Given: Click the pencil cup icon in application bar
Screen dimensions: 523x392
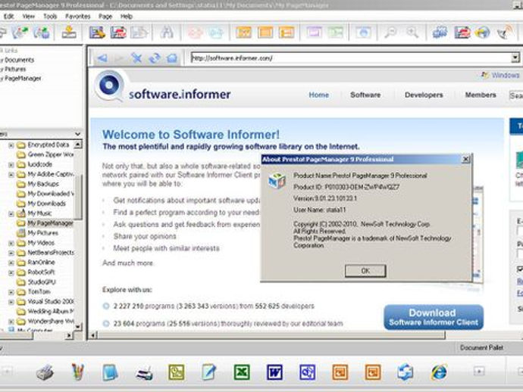Looking at the screenshot, I should click(x=78, y=372).
